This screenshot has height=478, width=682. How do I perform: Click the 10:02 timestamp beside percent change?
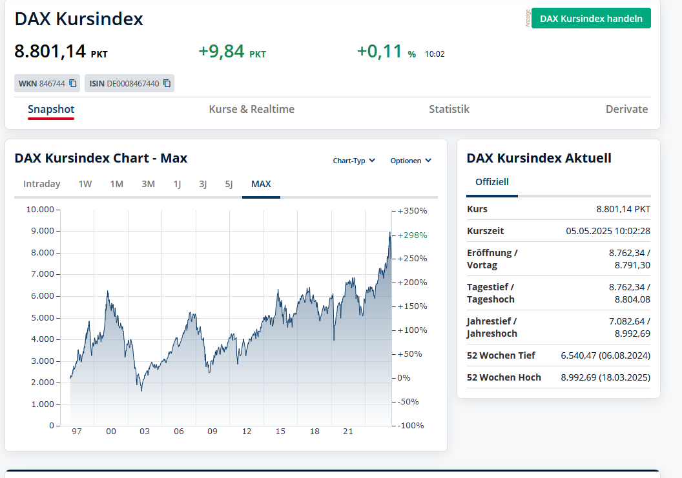coord(435,54)
